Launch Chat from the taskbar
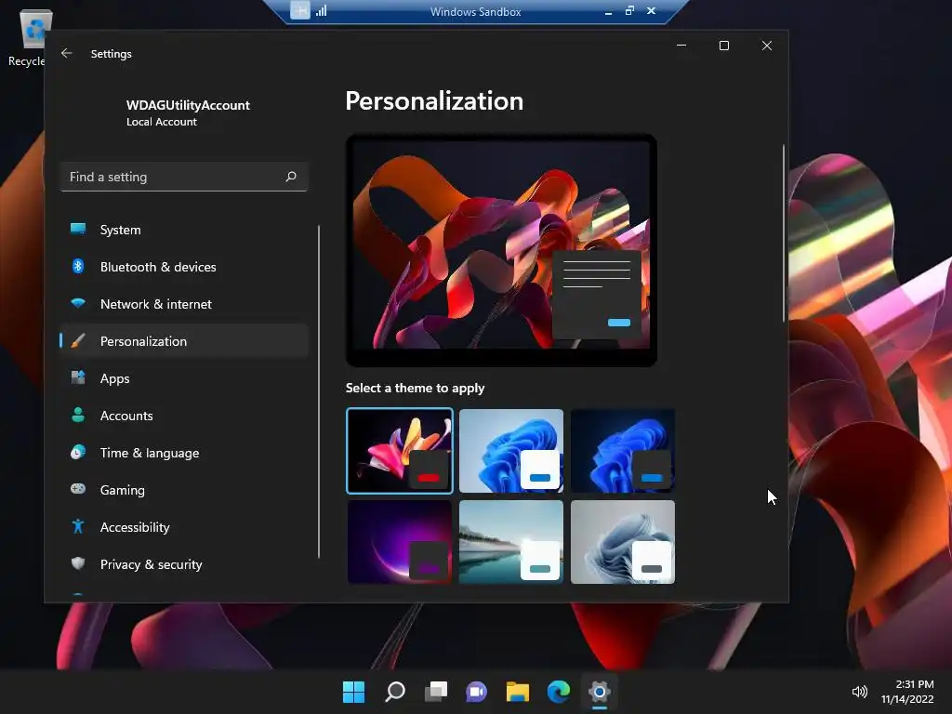This screenshot has width=952, height=714. [477, 692]
